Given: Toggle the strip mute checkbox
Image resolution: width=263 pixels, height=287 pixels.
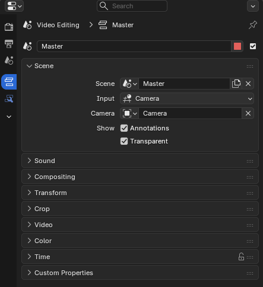Looking at the screenshot, I should (x=253, y=46).
